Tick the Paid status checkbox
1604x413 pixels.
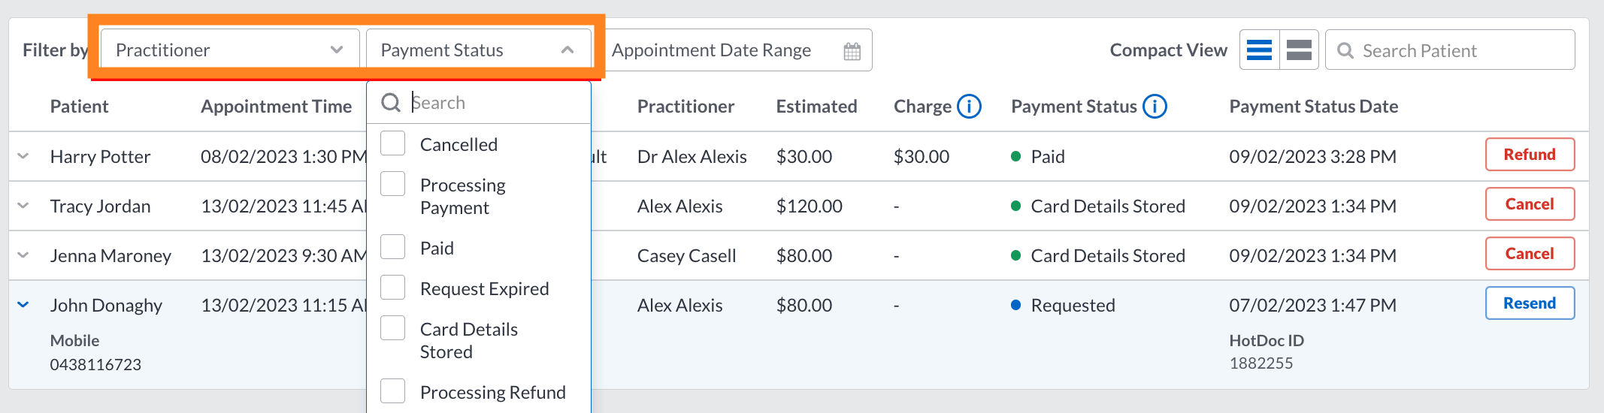tap(392, 246)
